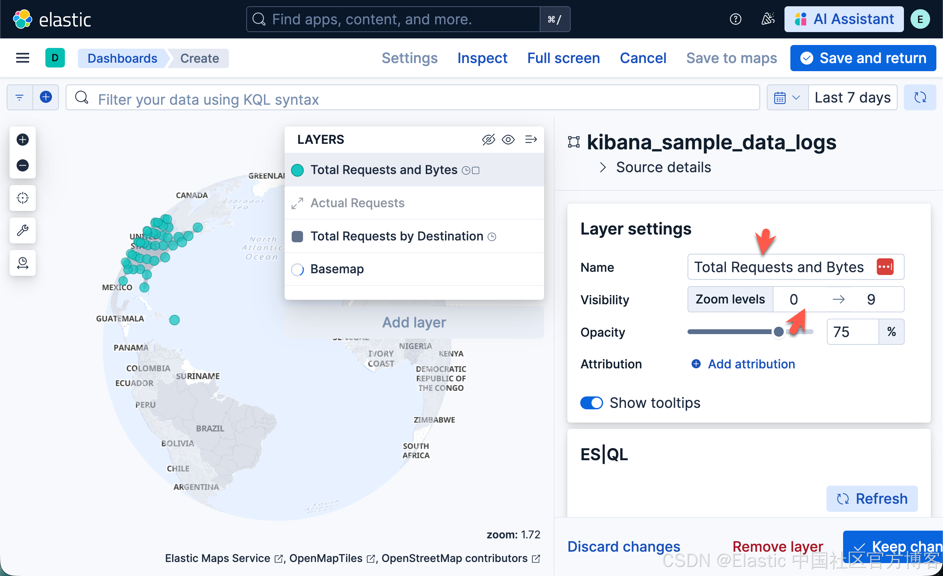This screenshot has height=576, width=943.
Task: Open the filter options menu button
Action: click(x=20, y=98)
